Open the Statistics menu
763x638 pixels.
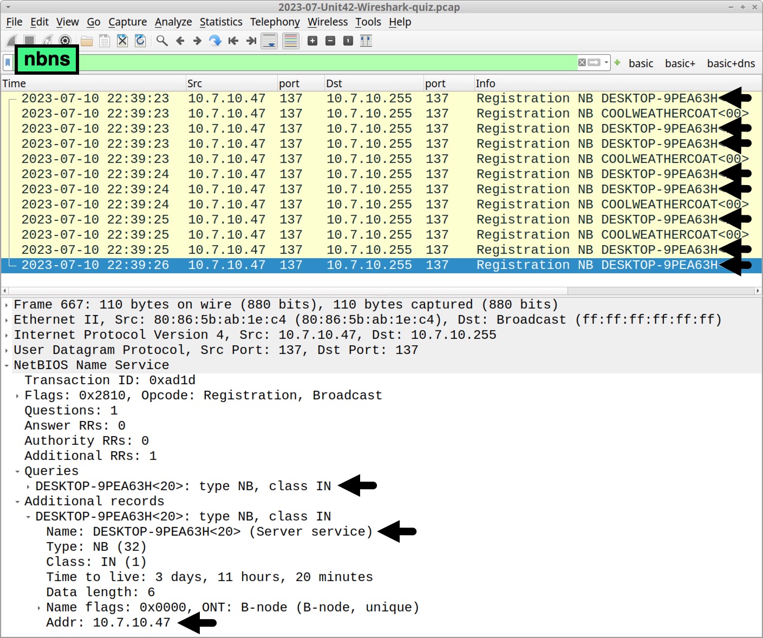pos(221,22)
